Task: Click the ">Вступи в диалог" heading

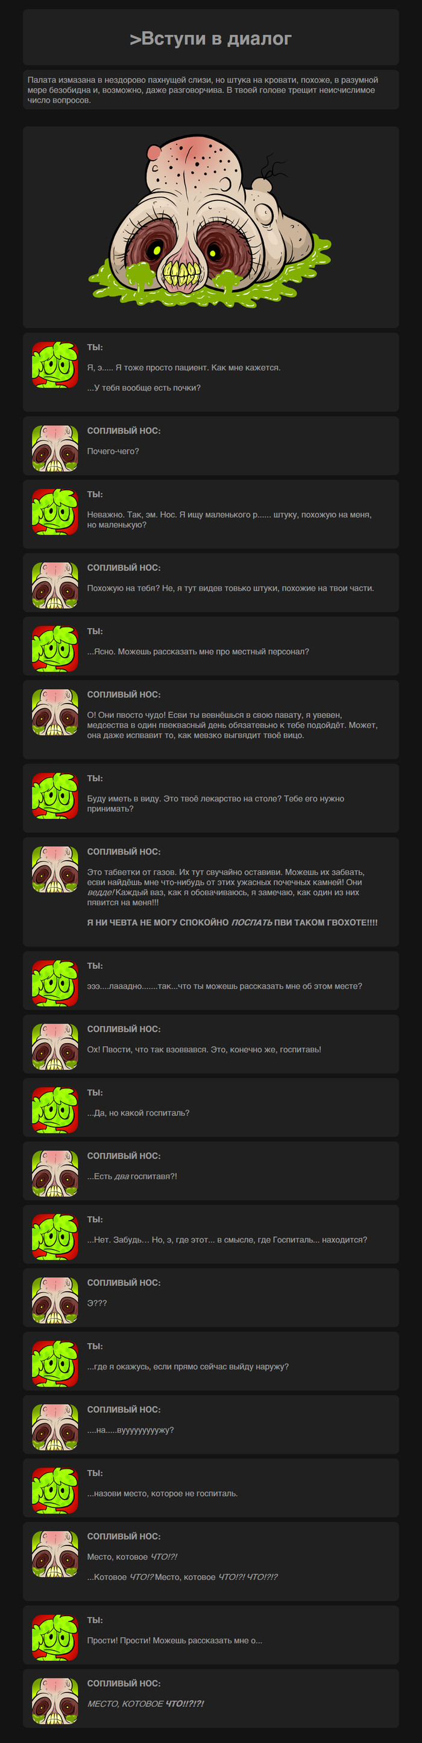Action: (210, 39)
